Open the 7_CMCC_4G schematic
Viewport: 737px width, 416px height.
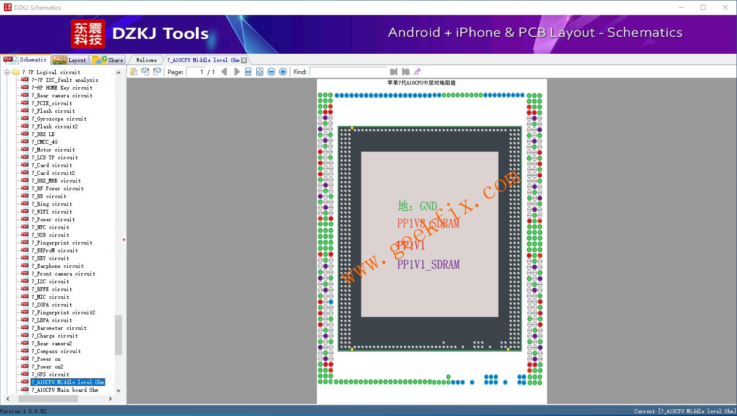pyautogui.click(x=45, y=142)
